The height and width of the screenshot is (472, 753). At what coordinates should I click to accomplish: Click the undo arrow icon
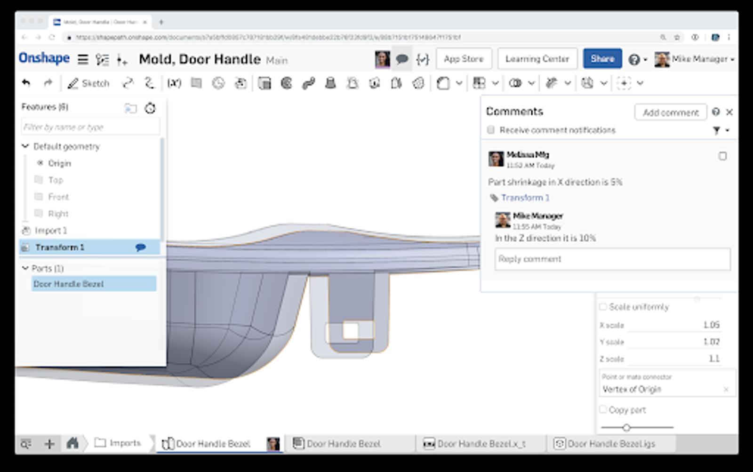[26, 83]
